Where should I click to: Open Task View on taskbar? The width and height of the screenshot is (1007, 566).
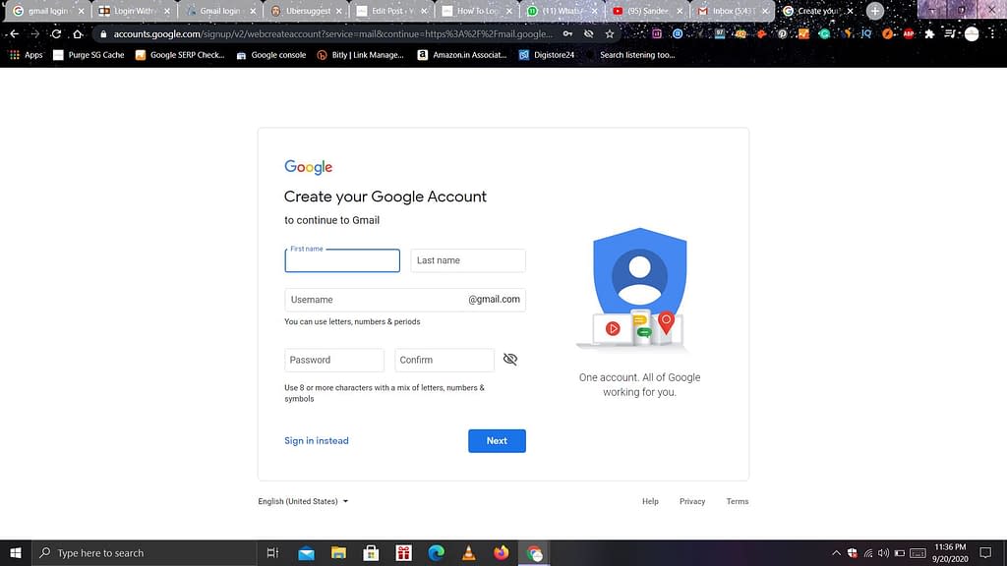273,552
